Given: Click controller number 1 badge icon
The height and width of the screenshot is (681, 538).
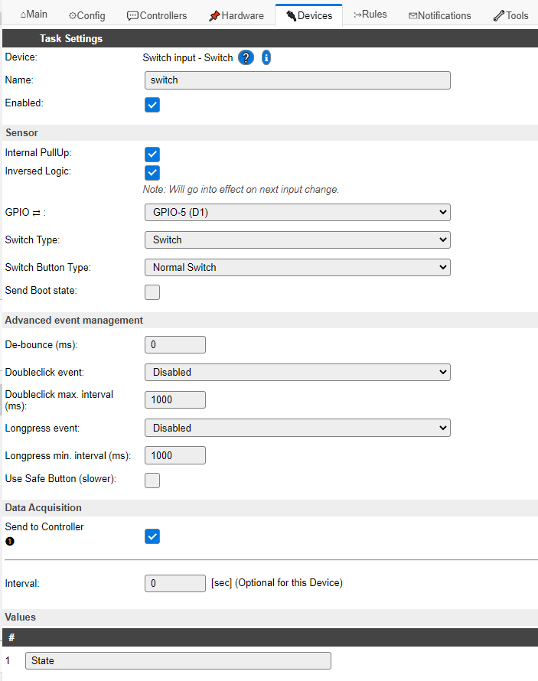Looking at the screenshot, I should 10,541.
